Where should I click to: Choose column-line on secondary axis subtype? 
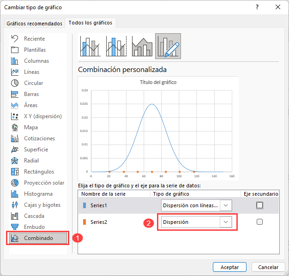tap(116, 46)
